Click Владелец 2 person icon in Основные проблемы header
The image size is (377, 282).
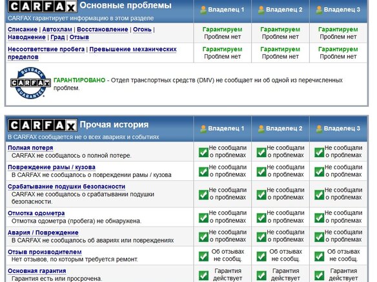(261, 10)
